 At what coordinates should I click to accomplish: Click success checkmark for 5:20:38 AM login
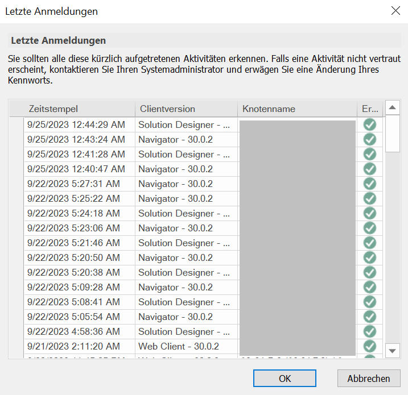370,272
